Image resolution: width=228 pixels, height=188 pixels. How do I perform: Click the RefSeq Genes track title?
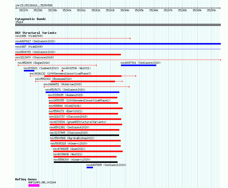coord(26,179)
